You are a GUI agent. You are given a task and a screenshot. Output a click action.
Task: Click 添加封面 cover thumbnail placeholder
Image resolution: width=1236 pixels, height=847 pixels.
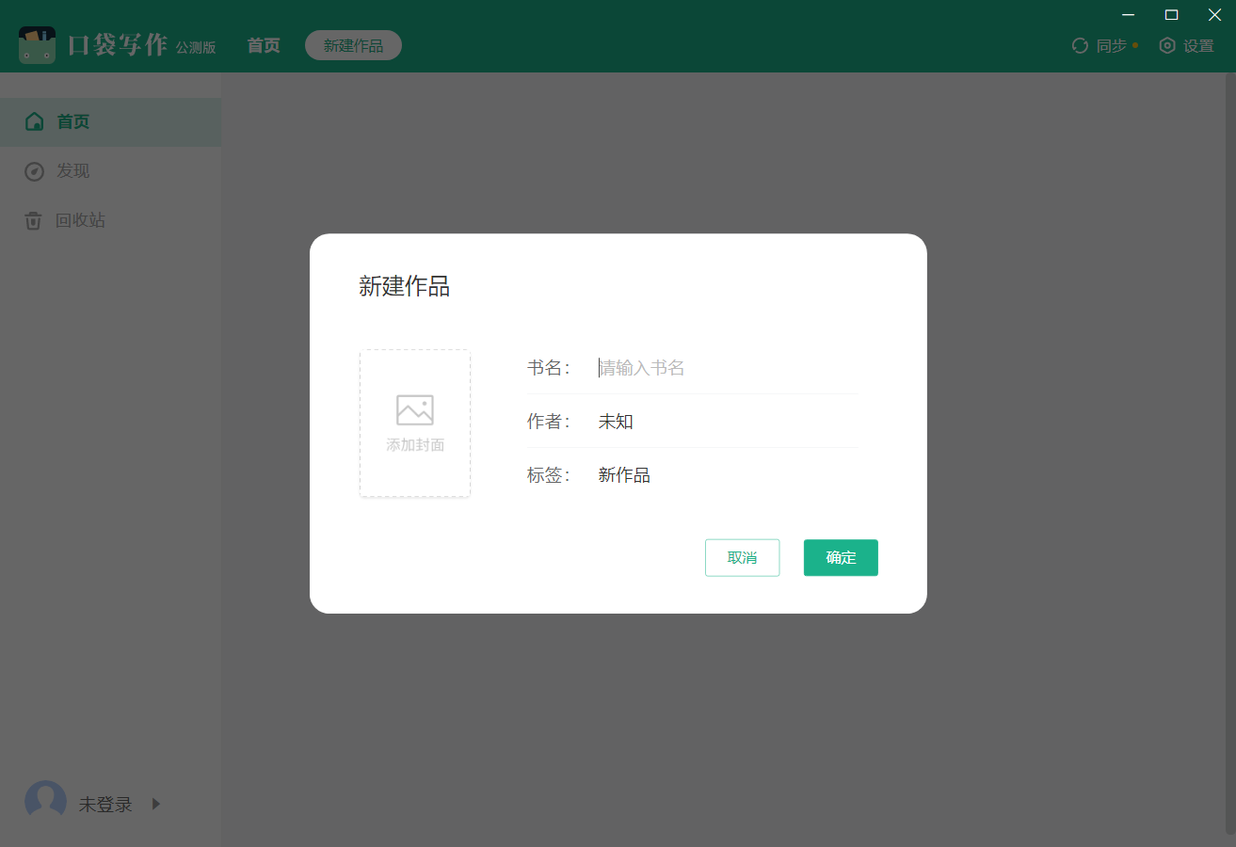pyautogui.click(x=415, y=423)
